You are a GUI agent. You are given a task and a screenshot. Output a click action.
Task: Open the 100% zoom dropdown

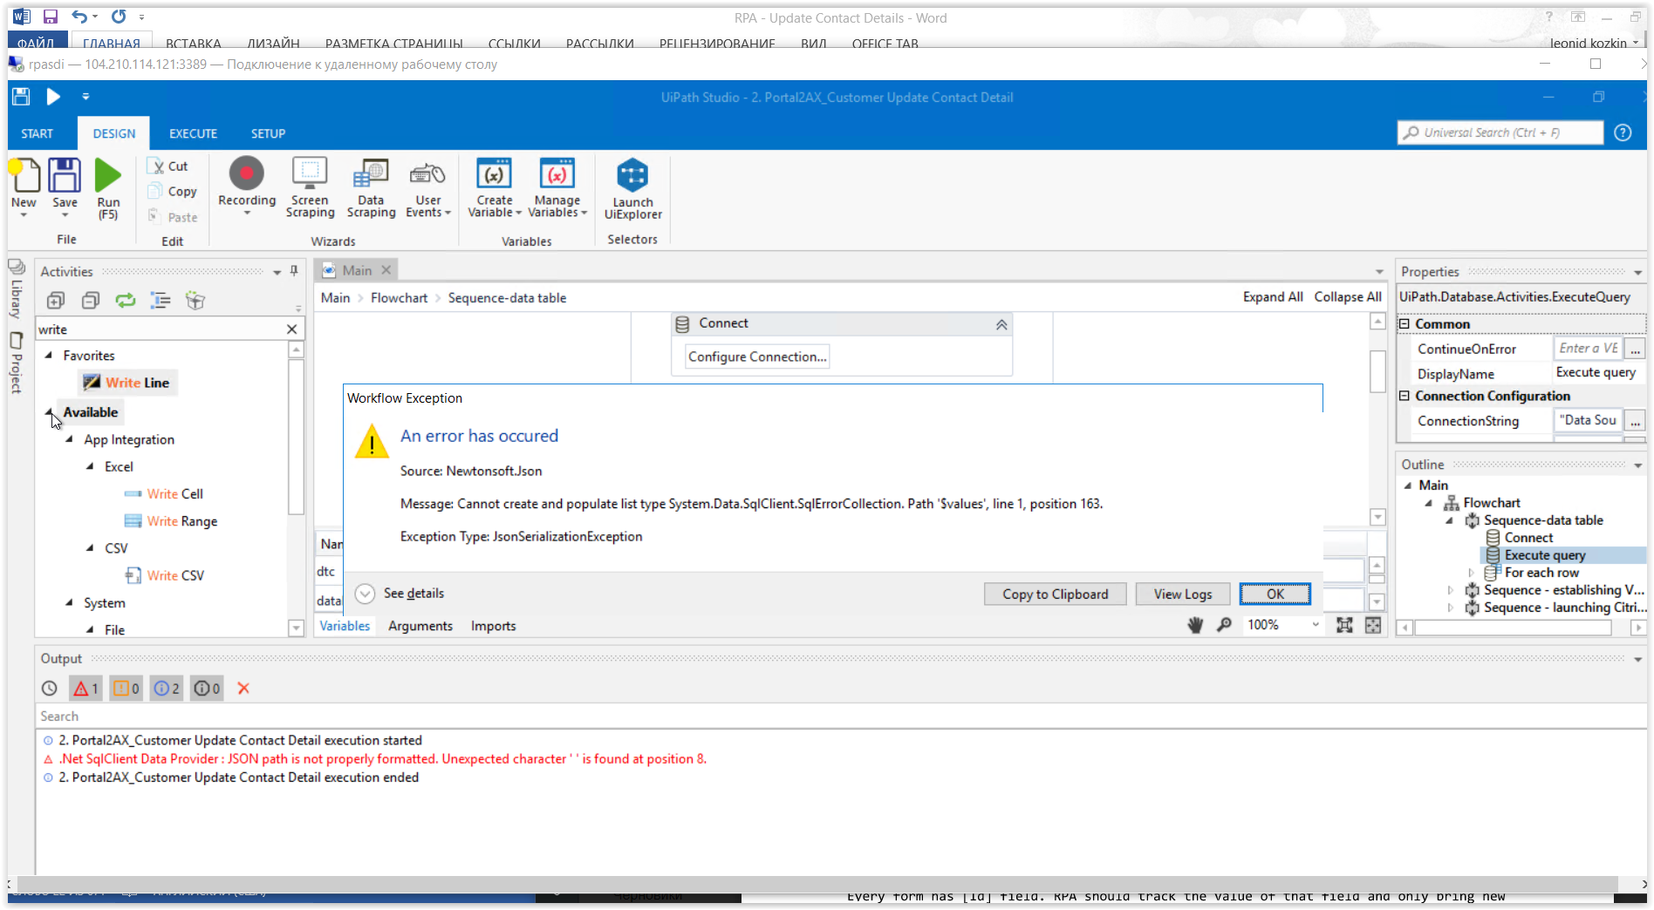(x=1316, y=625)
